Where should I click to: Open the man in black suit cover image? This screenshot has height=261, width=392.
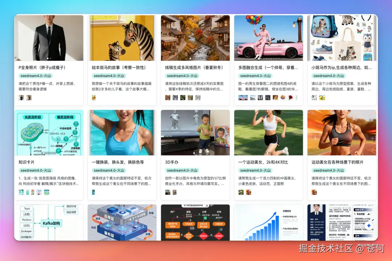[x=49, y=38]
